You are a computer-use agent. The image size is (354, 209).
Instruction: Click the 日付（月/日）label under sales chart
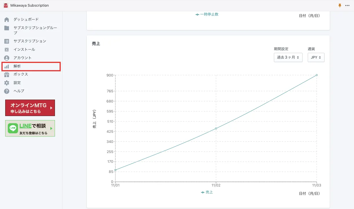309,193
